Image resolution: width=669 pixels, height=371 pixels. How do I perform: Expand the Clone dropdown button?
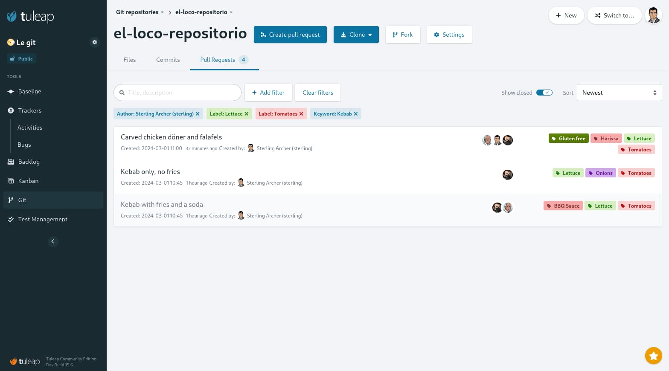[356, 35]
